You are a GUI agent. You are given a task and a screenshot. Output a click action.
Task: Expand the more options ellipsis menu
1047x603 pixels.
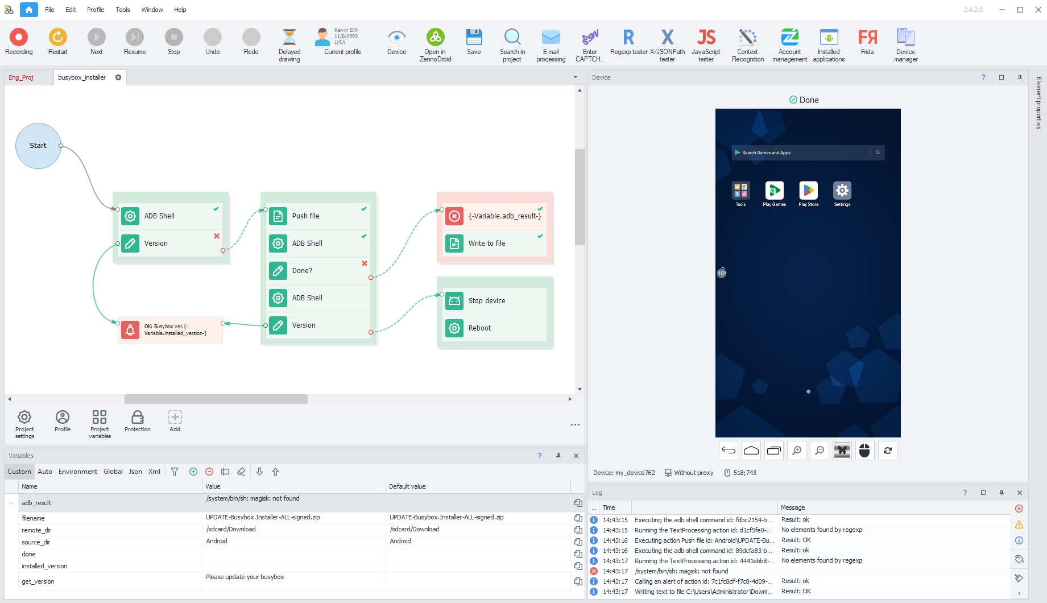point(575,424)
